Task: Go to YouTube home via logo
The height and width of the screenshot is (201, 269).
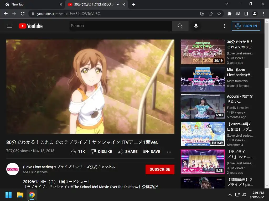Action: coord(31,26)
